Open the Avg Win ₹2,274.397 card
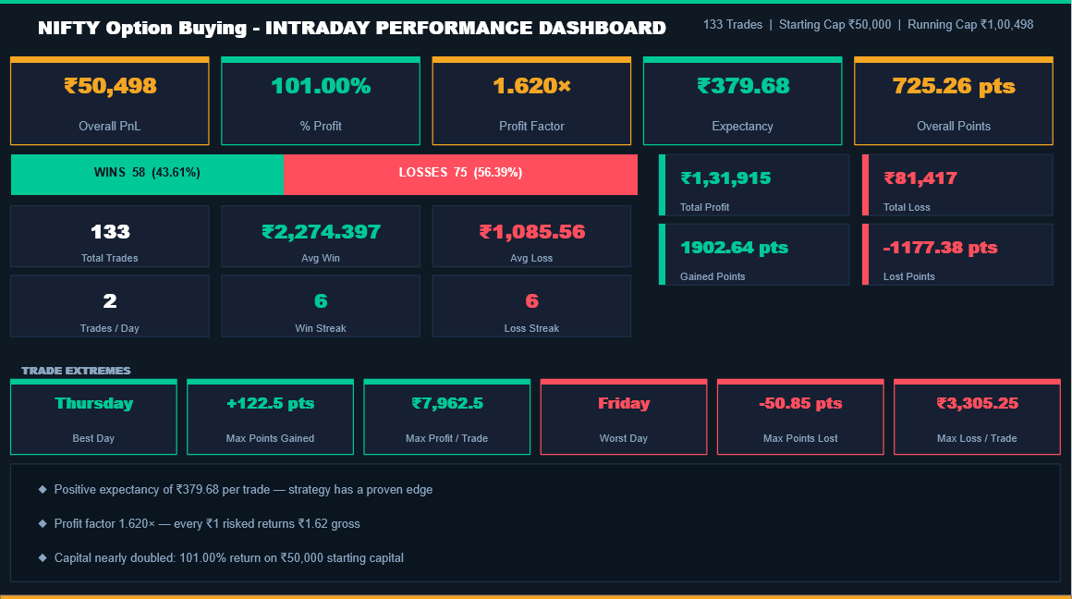The height and width of the screenshot is (599, 1072). pos(321,237)
